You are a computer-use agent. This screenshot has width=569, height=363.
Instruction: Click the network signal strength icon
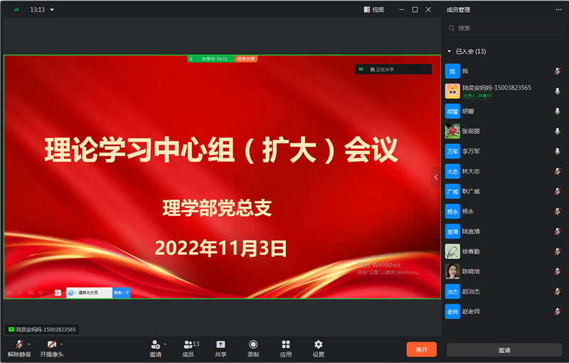click(x=16, y=10)
